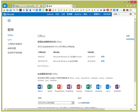Refresh the page via address bar
Viewport: 138px width, 112px height.
pos(43,6)
